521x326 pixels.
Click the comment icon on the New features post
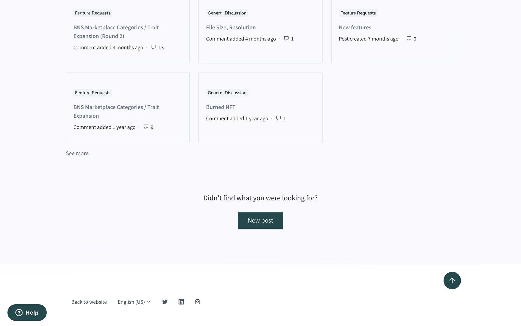coord(409,38)
